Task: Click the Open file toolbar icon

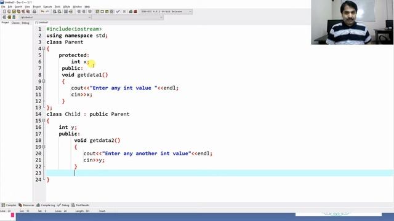Action: click(x=9, y=12)
